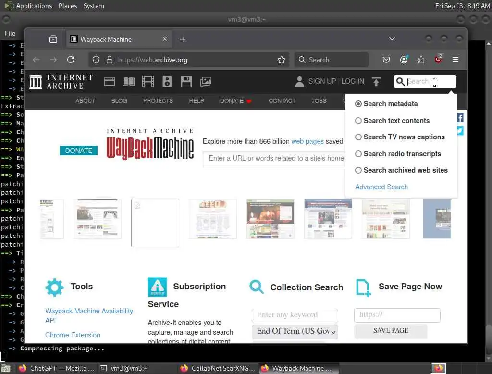Open list all tabs chevron

tap(392, 39)
